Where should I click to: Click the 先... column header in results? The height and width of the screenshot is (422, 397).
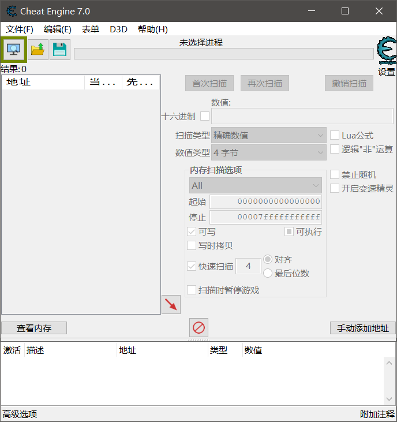coord(141,82)
